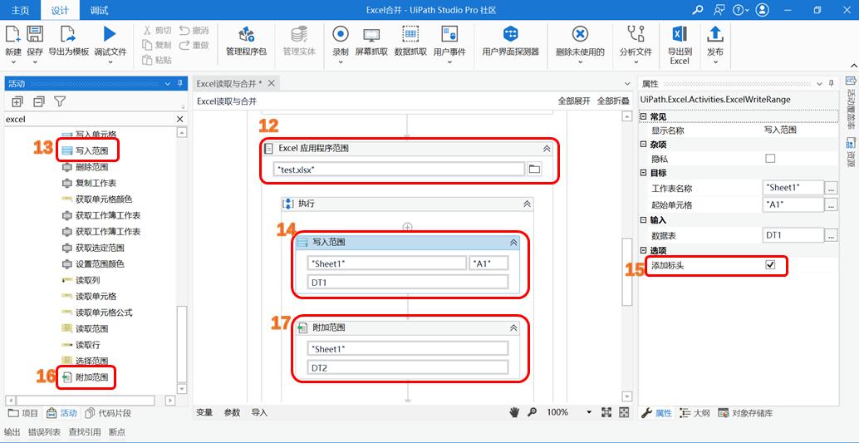The height and width of the screenshot is (443, 859).
Task: Toggle the overview panel icon
Action: [x=623, y=412]
